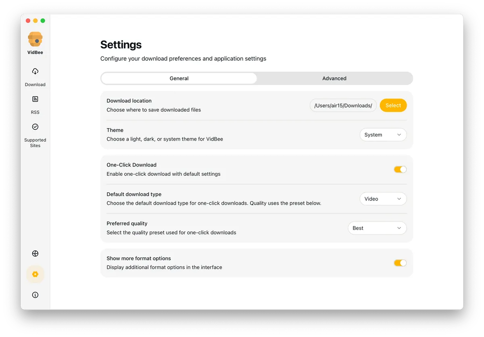Select the highlighted Settings gear icon
Image resolution: width=484 pixels, height=337 pixels.
pos(35,274)
